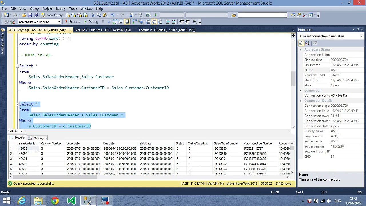Viewport: 366px width, 206px height.
Task: Toggle Query Options icon next to Parse
Action: (x=121, y=22)
